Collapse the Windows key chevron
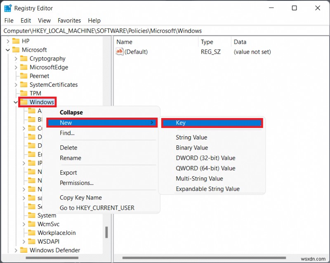Viewport: 330px width, 263px height. pyautogui.click(x=16, y=102)
